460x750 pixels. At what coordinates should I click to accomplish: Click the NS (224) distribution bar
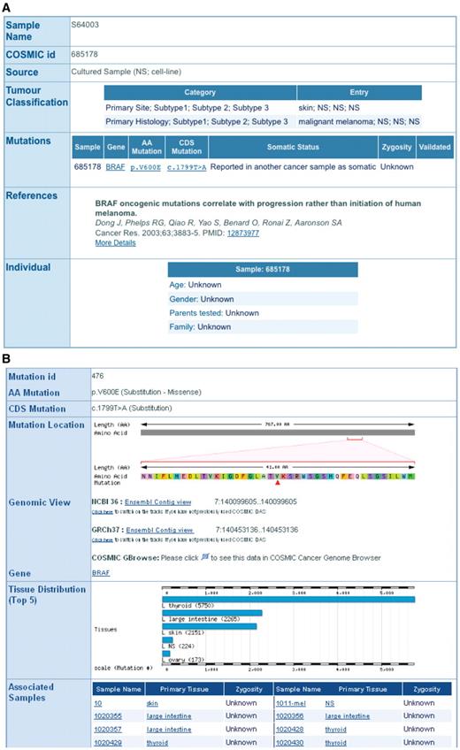pyautogui.click(x=167, y=640)
